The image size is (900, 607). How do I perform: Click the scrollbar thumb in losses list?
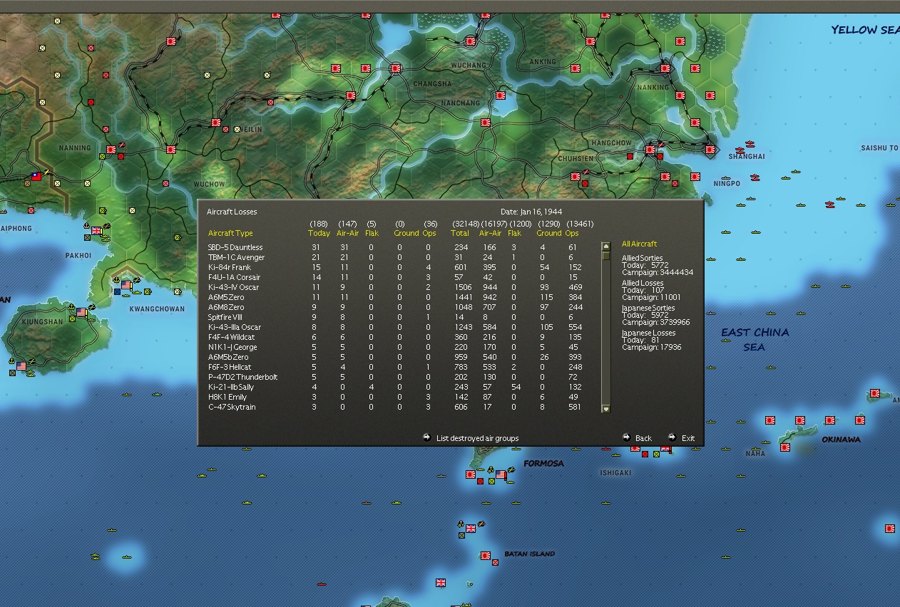point(606,255)
